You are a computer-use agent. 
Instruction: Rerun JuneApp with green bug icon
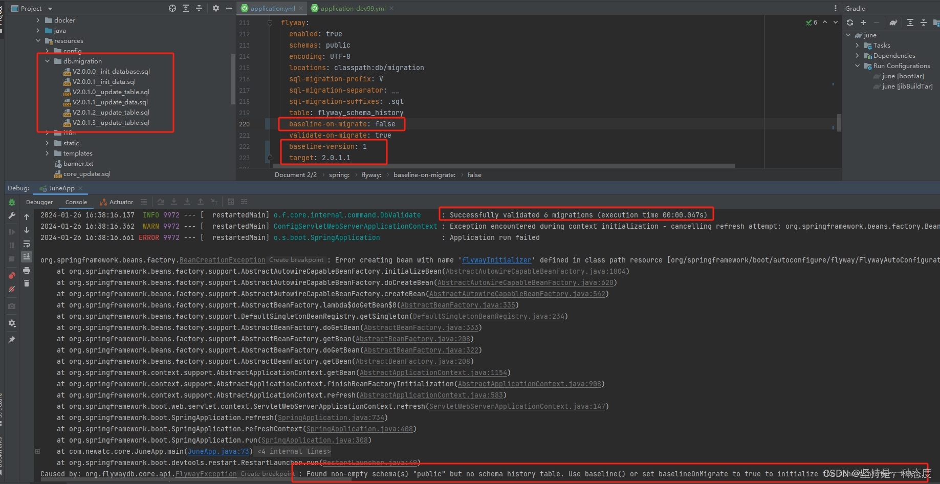12,203
